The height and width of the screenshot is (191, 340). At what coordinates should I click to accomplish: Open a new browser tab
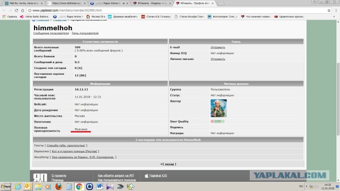221,4
